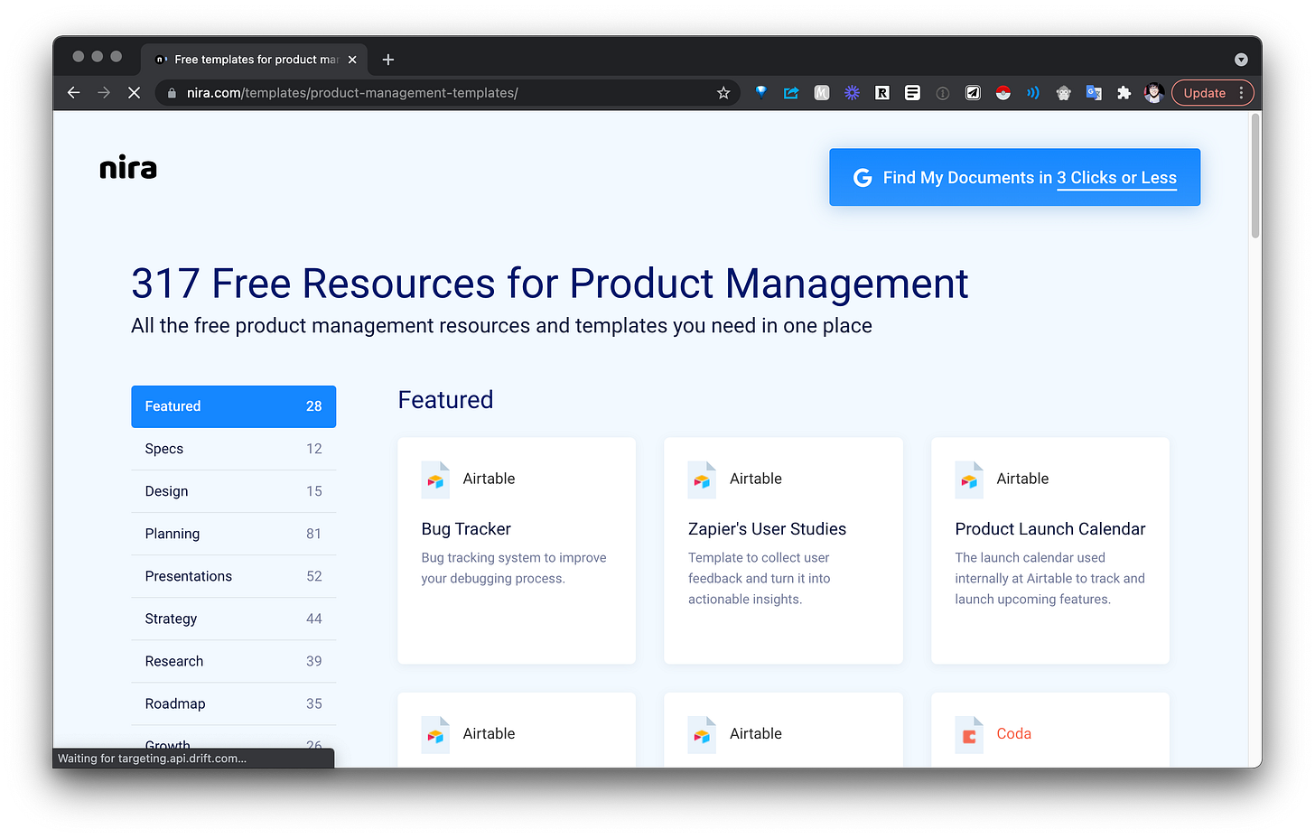Open the Chrome profile avatar
This screenshot has width=1315, height=838.
[x=1153, y=92]
